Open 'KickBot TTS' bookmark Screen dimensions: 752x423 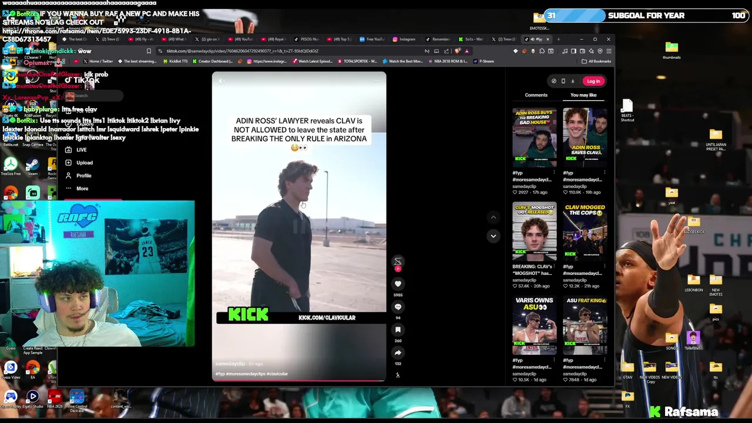pos(175,61)
